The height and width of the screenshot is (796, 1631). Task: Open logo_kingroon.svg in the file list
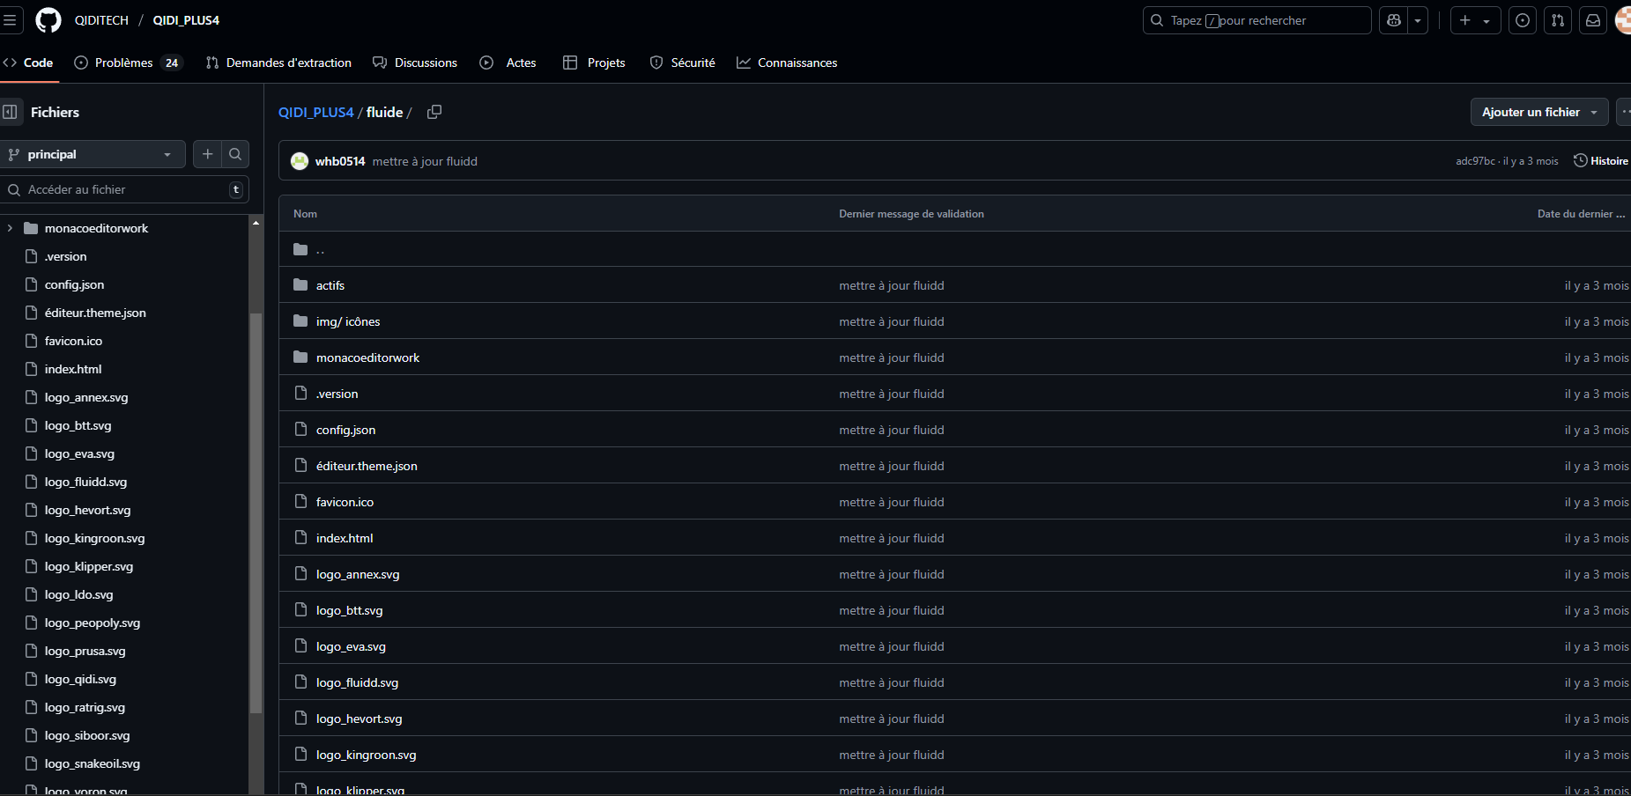tap(366, 755)
